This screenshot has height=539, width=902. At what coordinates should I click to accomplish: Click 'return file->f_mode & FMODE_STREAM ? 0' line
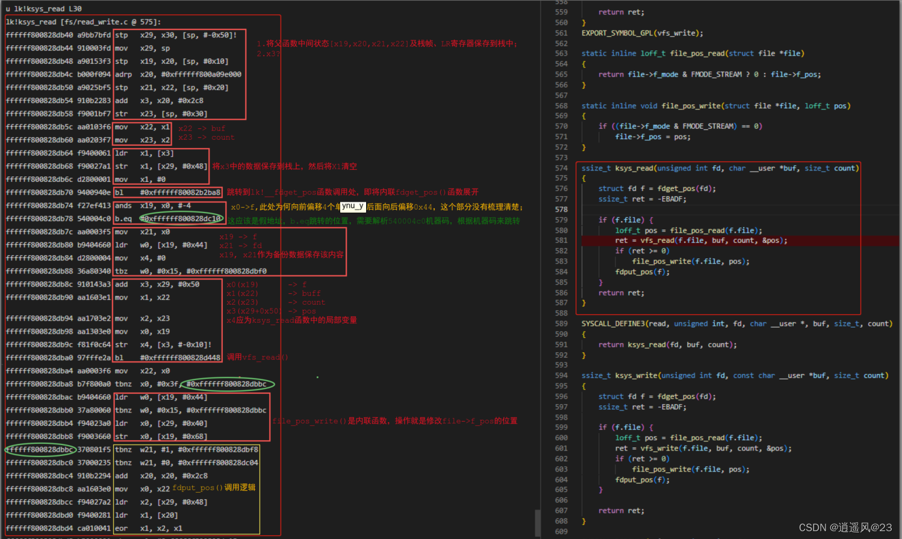tap(709, 75)
